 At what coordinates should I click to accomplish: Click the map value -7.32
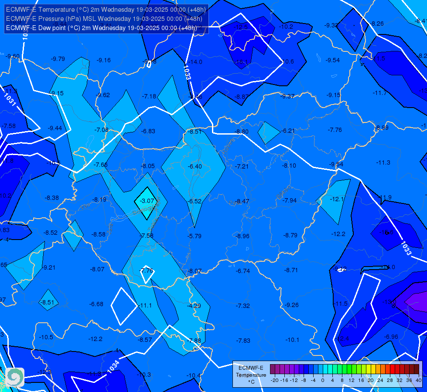click(x=243, y=306)
